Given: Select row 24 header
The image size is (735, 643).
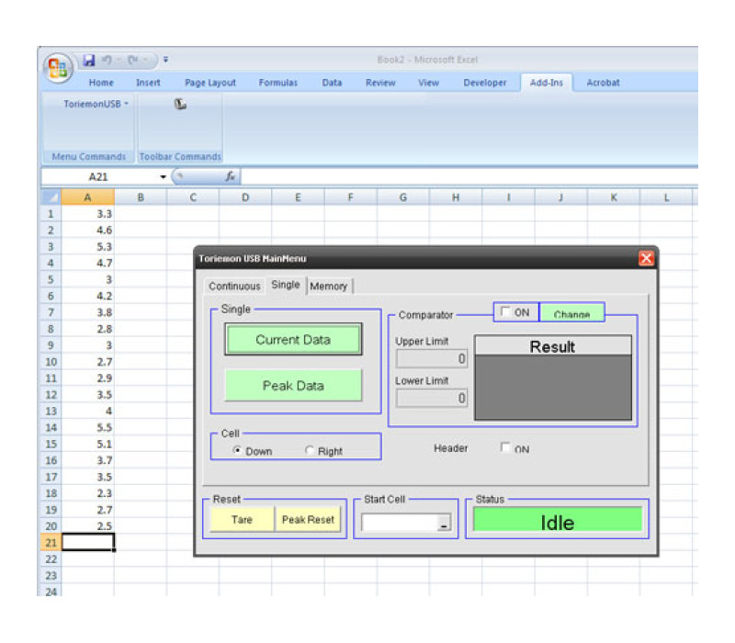Looking at the screenshot, I should [51, 592].
